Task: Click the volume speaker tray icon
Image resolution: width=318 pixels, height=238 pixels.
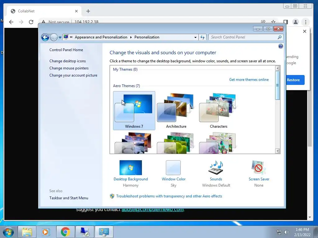Action: [x=287, y=232]
